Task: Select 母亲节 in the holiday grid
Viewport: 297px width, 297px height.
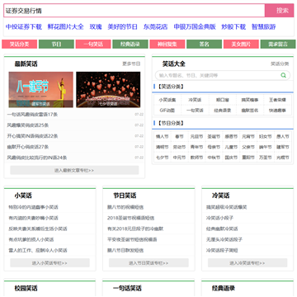Action: 214,147
